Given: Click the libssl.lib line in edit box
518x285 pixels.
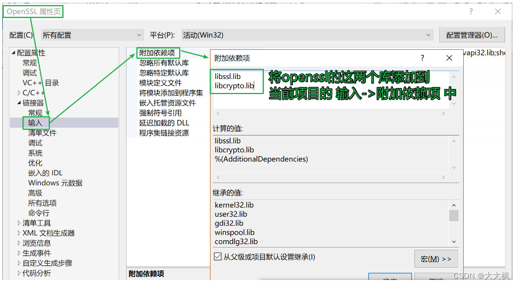Looking at the screenshot, I should (227, 77).
